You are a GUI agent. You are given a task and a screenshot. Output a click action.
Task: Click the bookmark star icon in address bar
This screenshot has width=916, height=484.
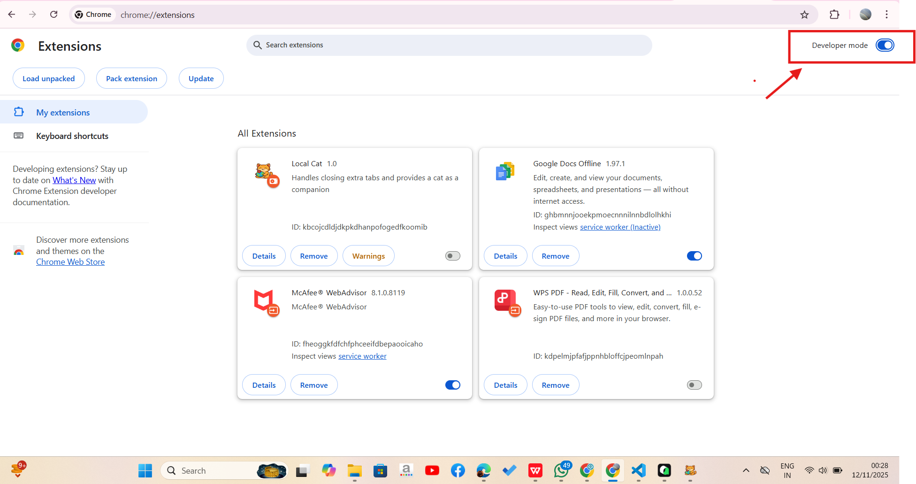(x=804, y=15)
